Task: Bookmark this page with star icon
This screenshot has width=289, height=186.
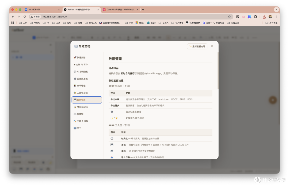Action: click(x=230, y=17)
